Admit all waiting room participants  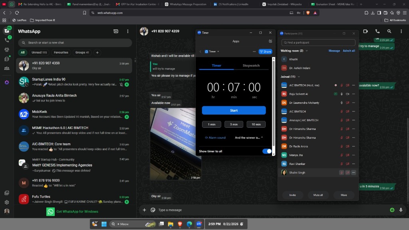pyautogui.click(x=349, y=51)
